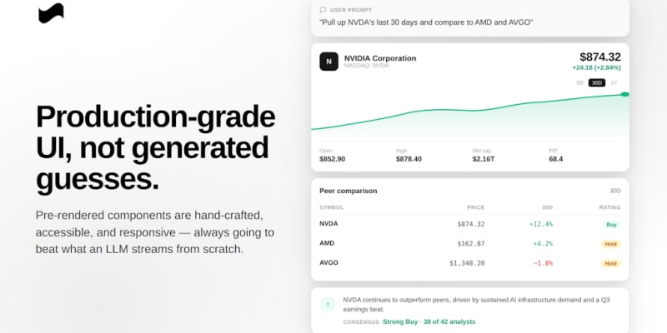Click the NVIDIA Corporation title
Viewport: 667px width, 333px height.
(380, 58)
